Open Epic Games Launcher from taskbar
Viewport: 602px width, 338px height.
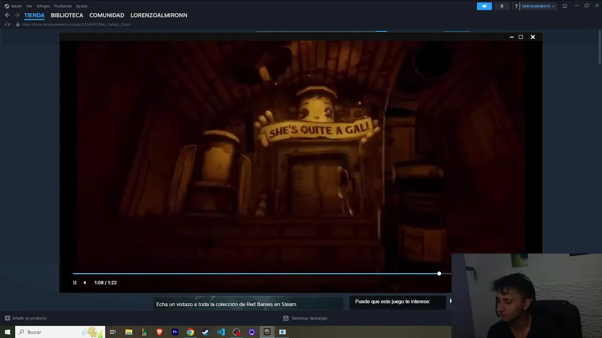point(267,332)
